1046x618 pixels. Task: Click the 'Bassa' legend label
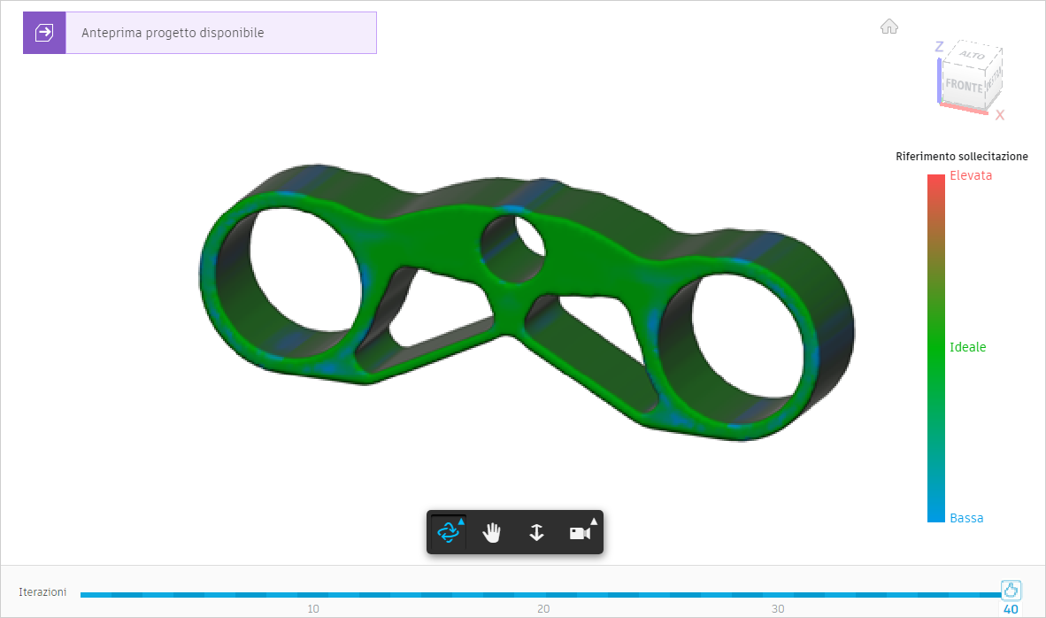[x=966, y=518]
